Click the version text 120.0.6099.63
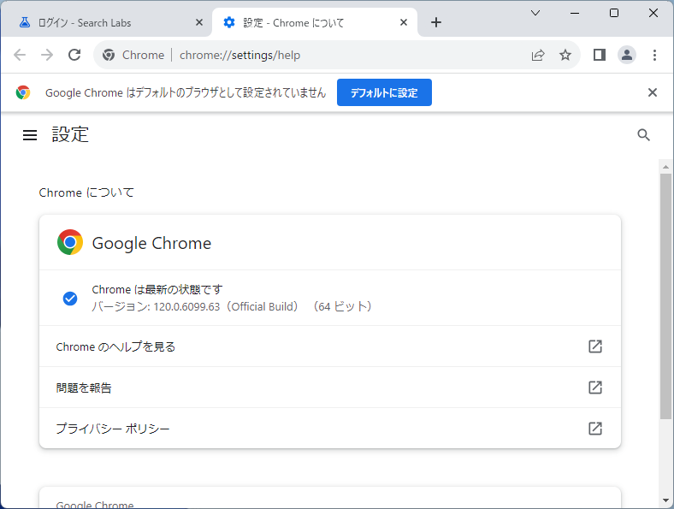Viewport: 674px width, 509px height. 186,306
